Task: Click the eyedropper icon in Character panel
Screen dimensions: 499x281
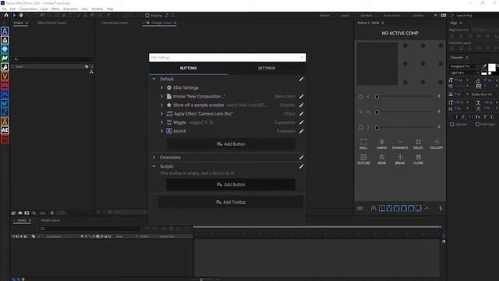Action: (484, 66)
